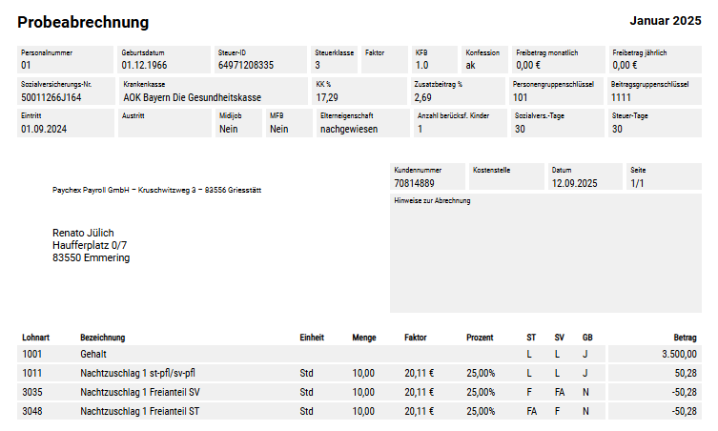Viewport: 718px width, 431px height.
Task: Click the Probeabrechnung document title
Action: tap(83, 22)
